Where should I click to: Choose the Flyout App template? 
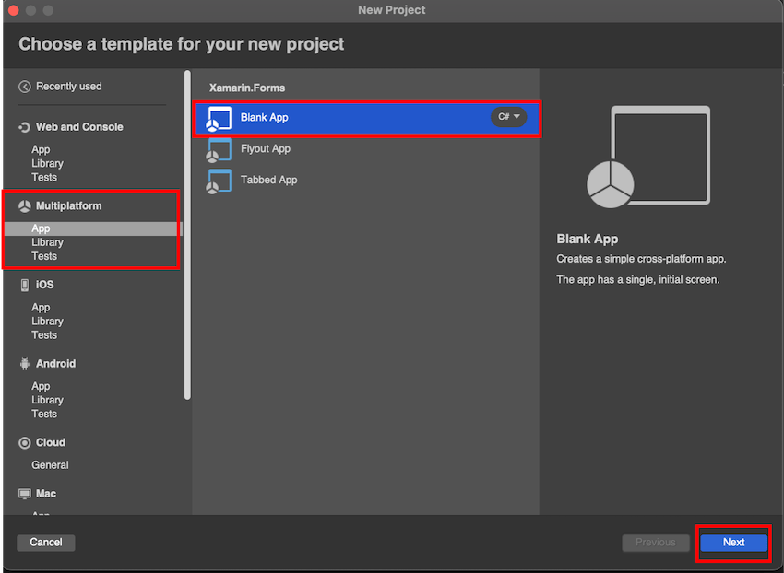[265, 149]
